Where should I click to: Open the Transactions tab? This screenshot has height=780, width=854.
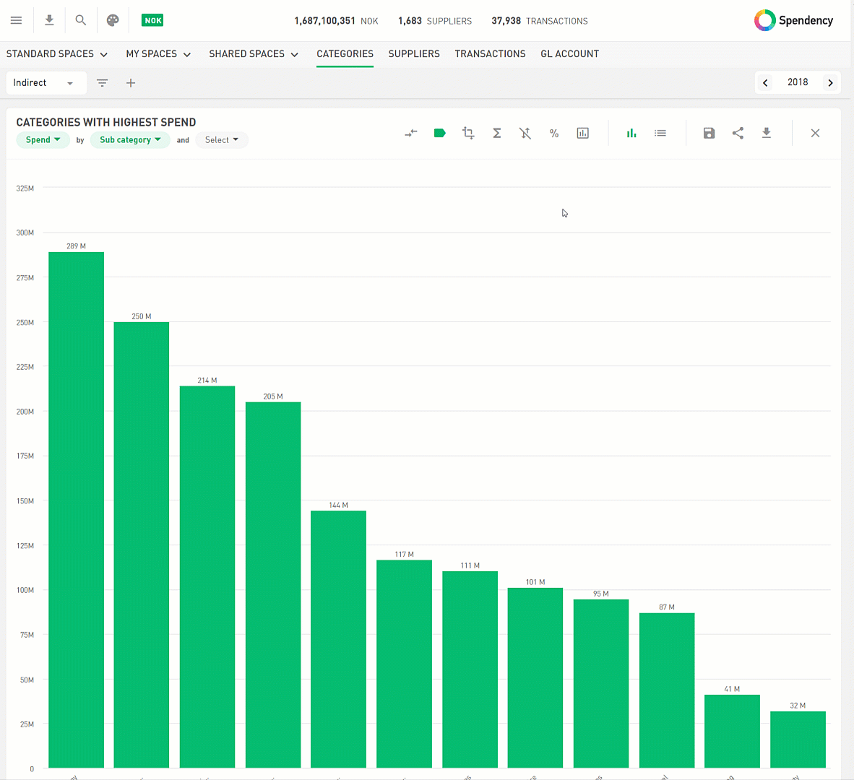pyautogui.click(x=490, y=54)
